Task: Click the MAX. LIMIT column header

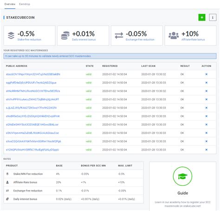Action: [125, 165]
